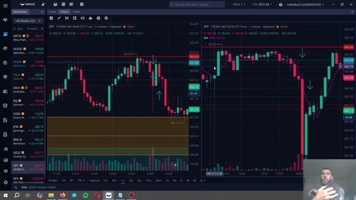Click the cloud save icon
This screenshot has width=356, height=200.
[x=90, y=18]
